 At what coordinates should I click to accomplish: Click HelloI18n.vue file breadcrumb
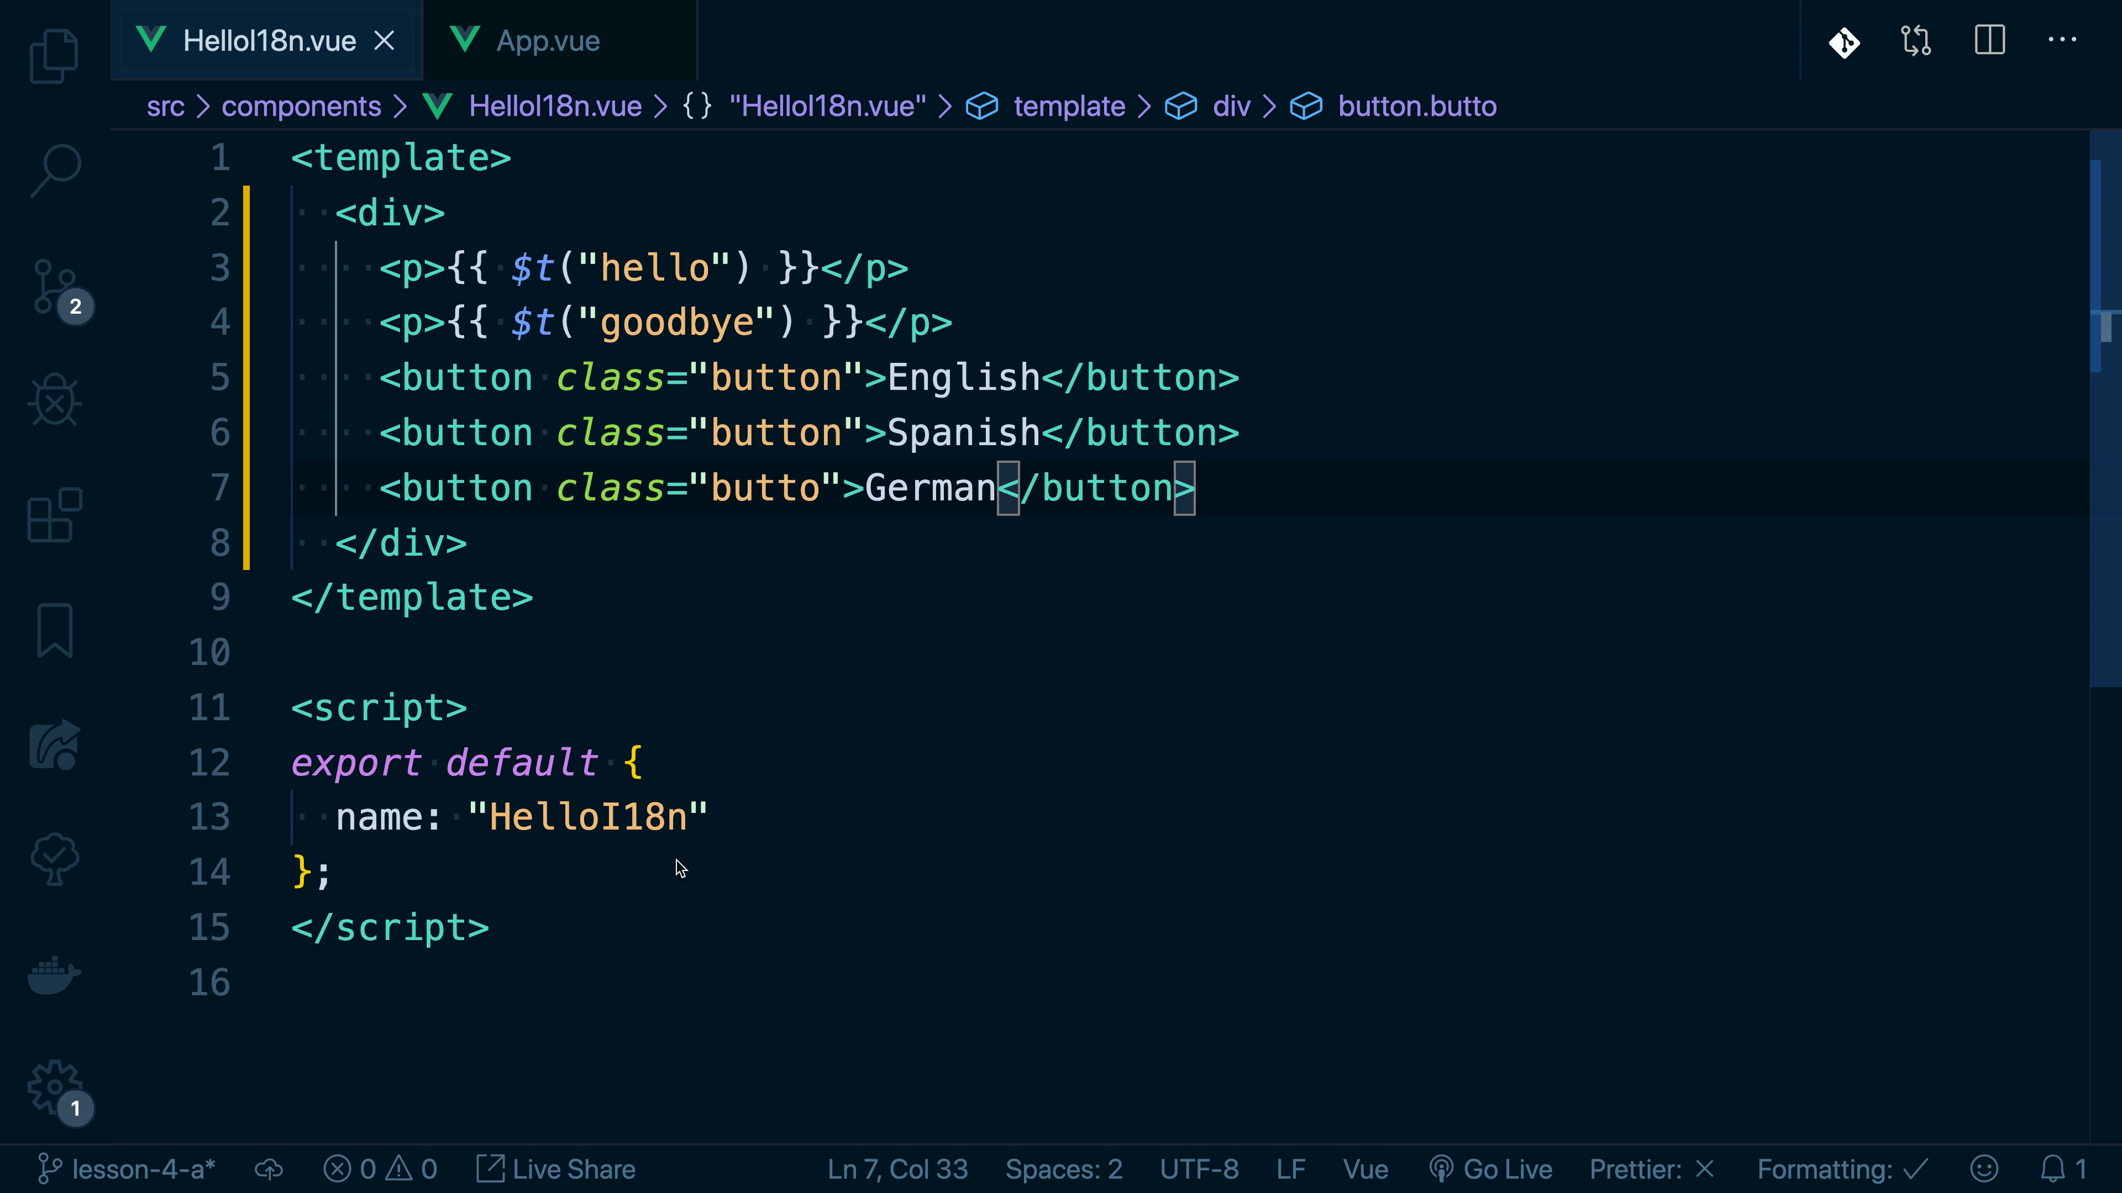pyautogui.click(x=554, y=106)
